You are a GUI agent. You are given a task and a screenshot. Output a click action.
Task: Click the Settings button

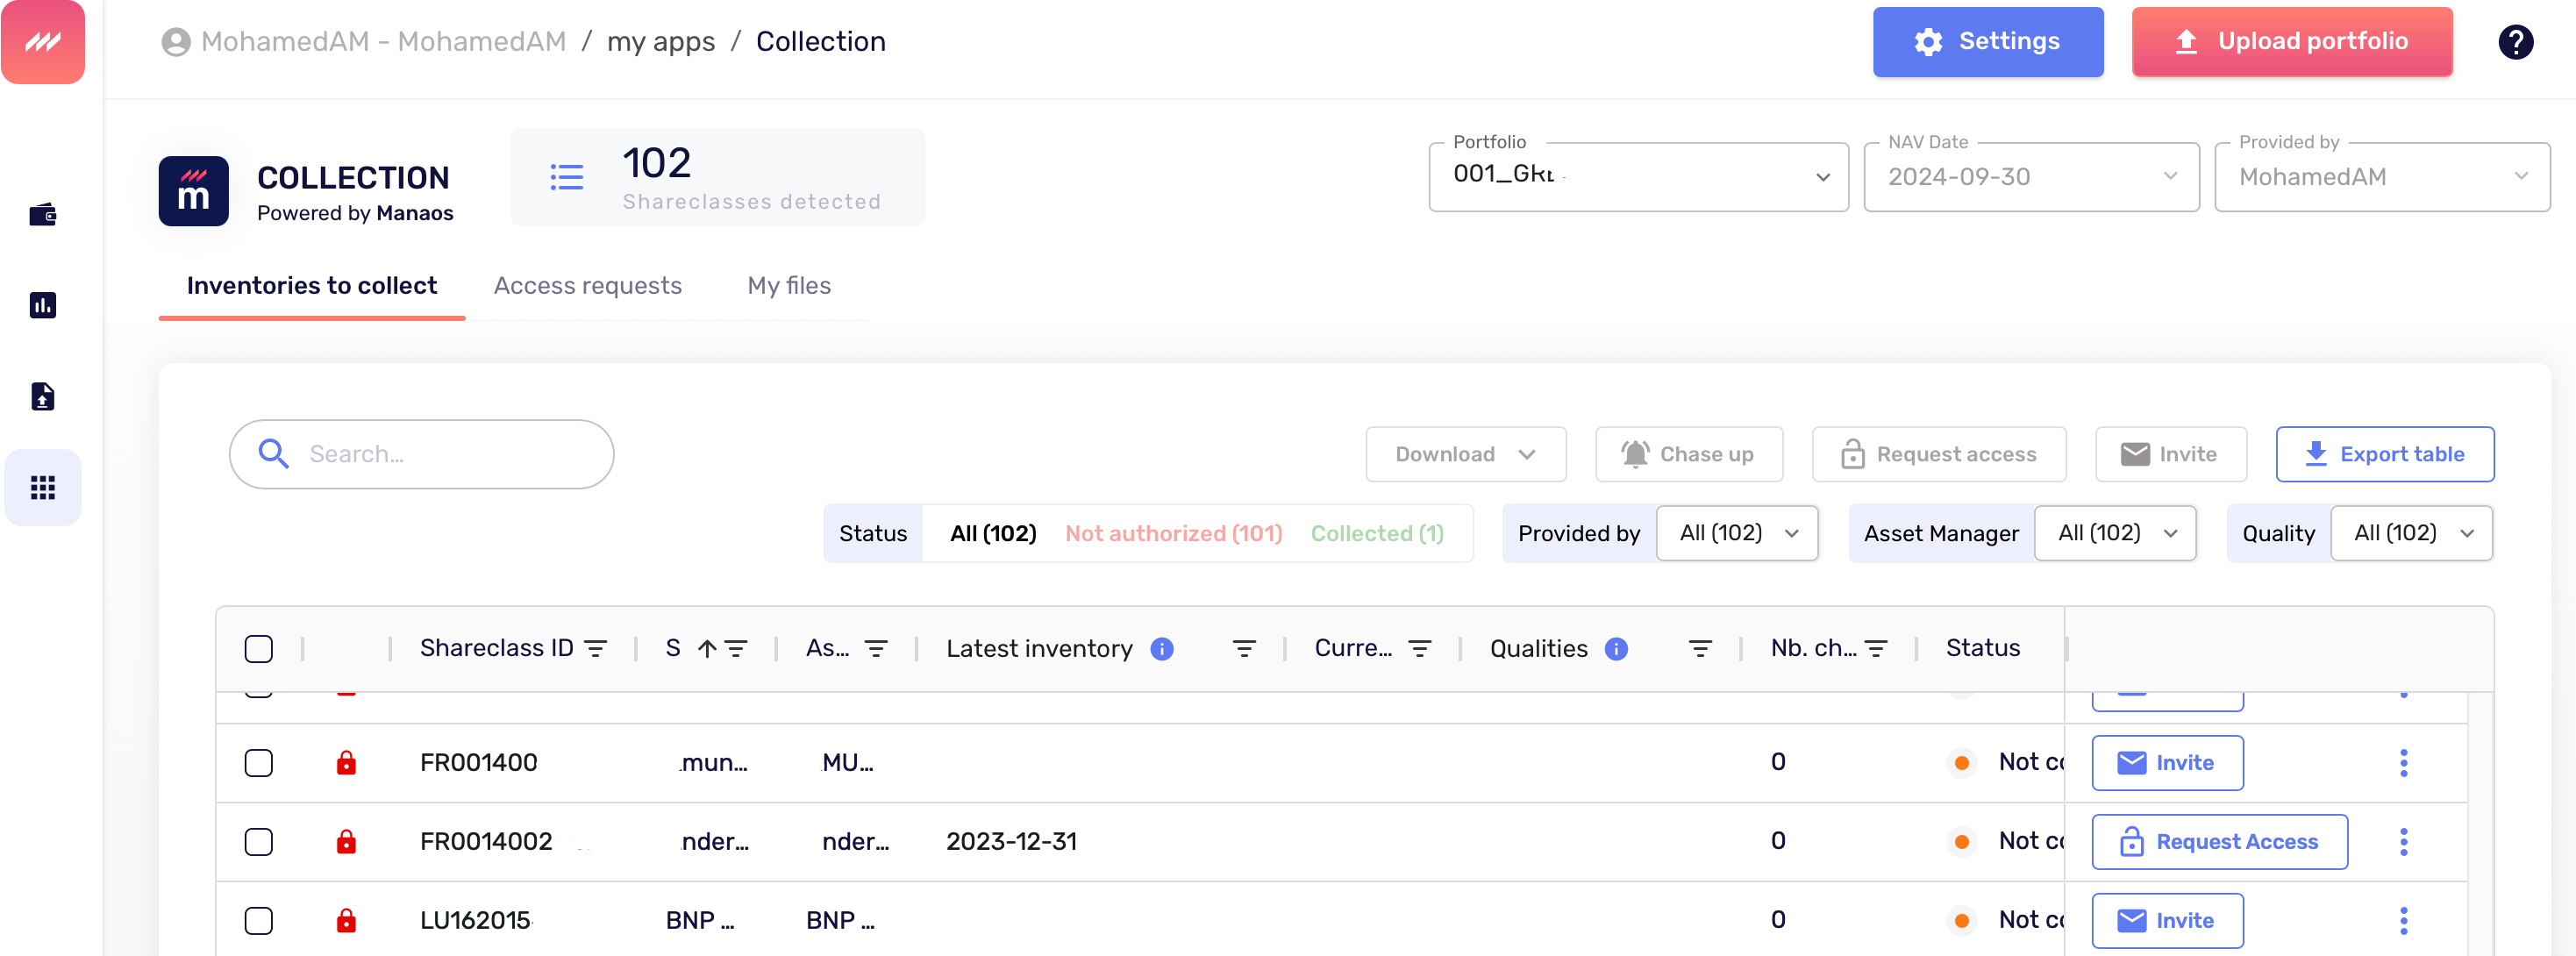click(1988, 42)
